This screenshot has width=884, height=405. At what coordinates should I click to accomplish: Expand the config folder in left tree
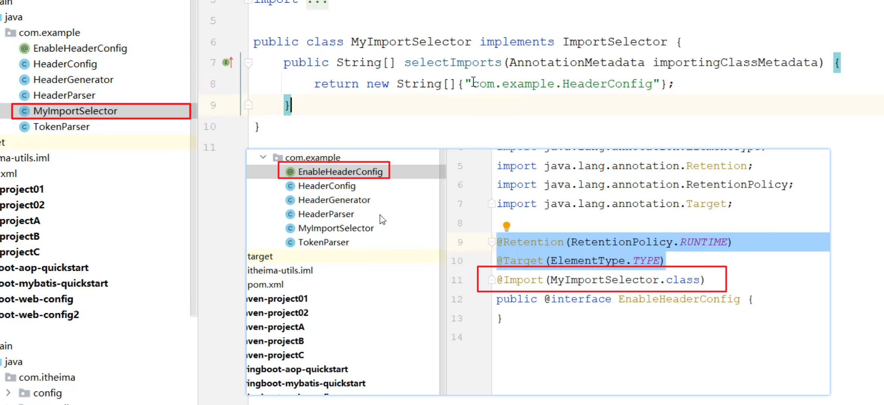click(8, 393)
